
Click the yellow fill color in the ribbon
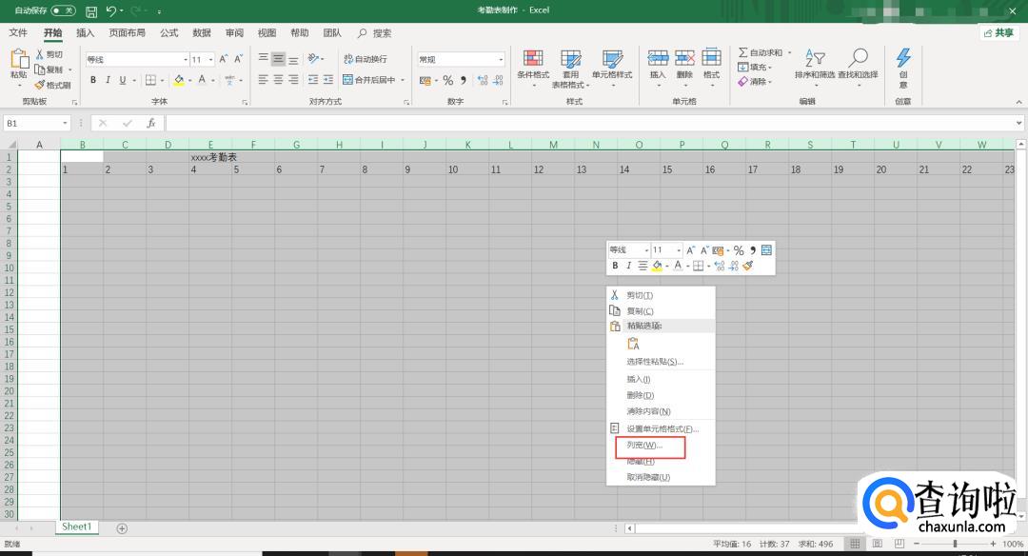[x=178, y=80]
